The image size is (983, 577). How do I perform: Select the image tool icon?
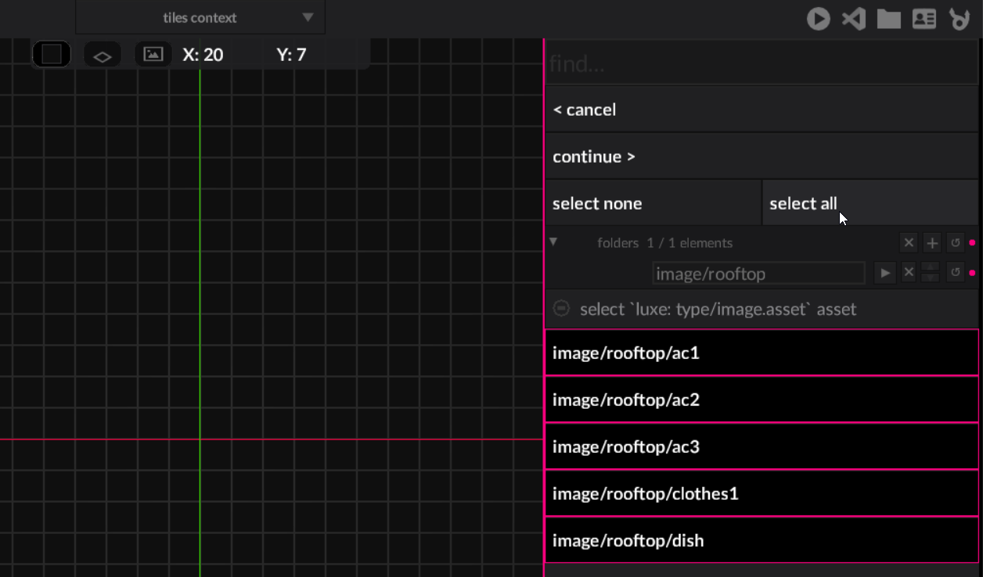pos(153,55)
